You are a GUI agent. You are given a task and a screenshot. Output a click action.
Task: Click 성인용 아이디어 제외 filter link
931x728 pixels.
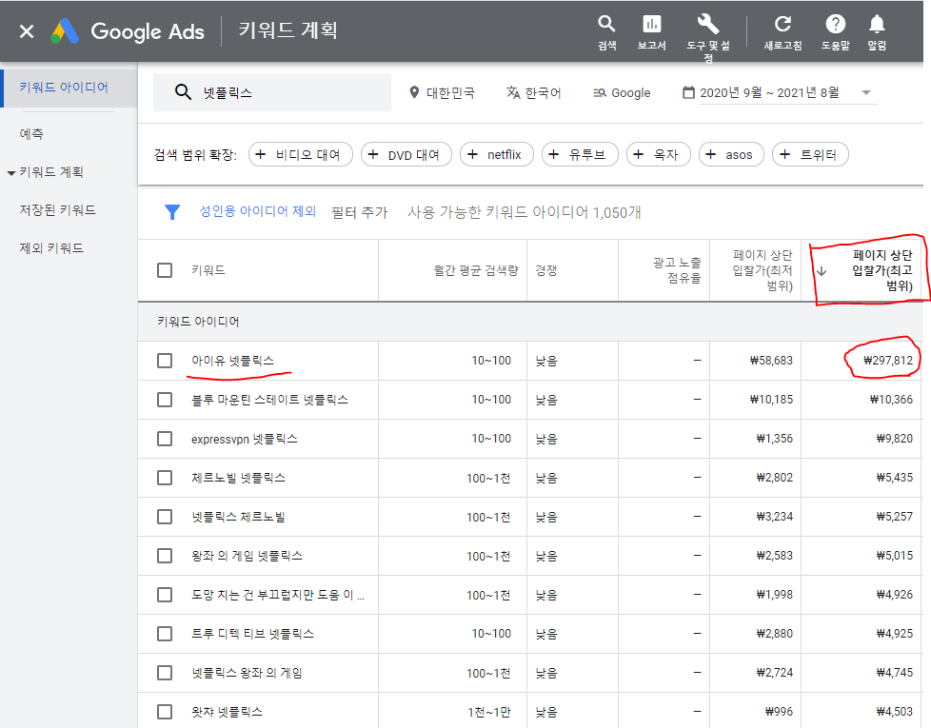(x=257, y=211)
